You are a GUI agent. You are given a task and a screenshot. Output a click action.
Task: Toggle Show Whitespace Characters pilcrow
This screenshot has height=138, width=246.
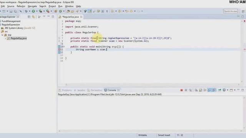pyautogui.click(x=107, y=11)
